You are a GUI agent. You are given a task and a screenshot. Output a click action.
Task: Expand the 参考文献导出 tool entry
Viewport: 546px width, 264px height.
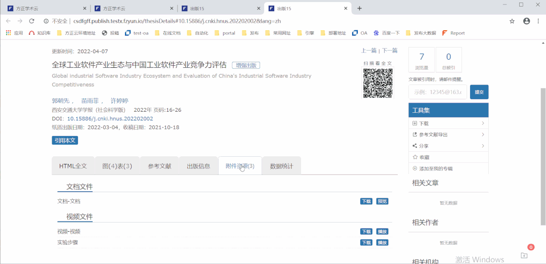pyautogui.click(x=448, y=134)
